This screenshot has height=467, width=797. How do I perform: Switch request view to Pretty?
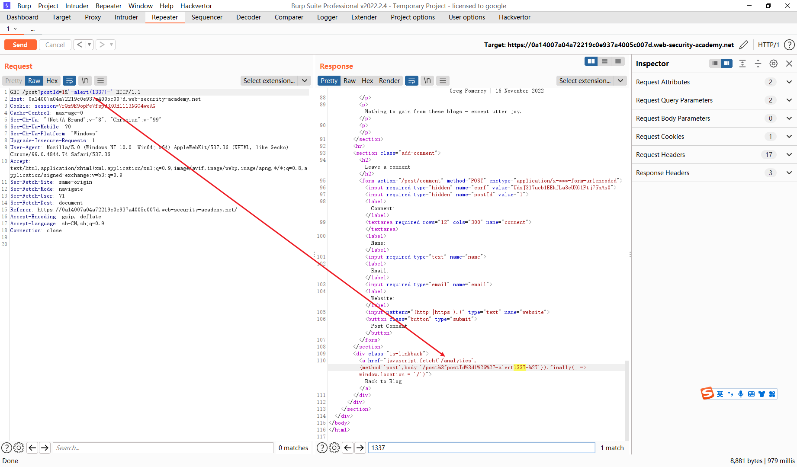pos(14,81)
